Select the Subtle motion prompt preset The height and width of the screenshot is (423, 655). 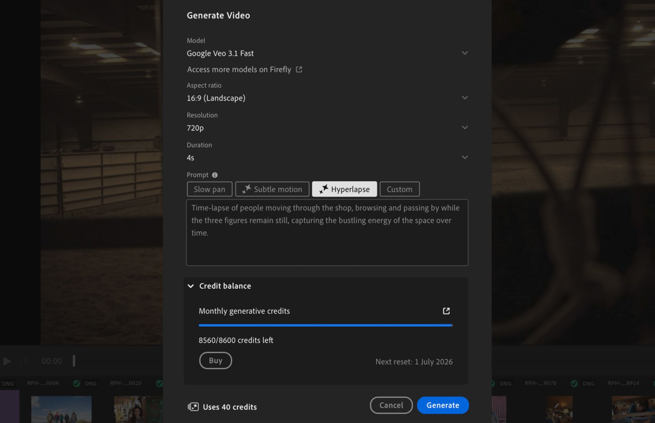click(272, 189)
